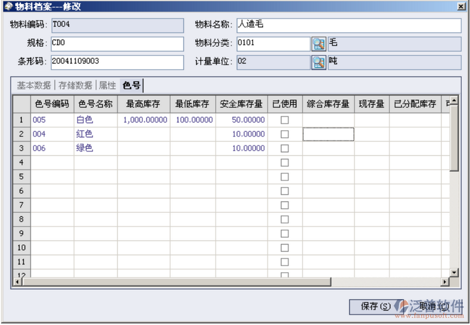
Task: Click the 100.00000 min stock cell
Action: click(193, 120)
